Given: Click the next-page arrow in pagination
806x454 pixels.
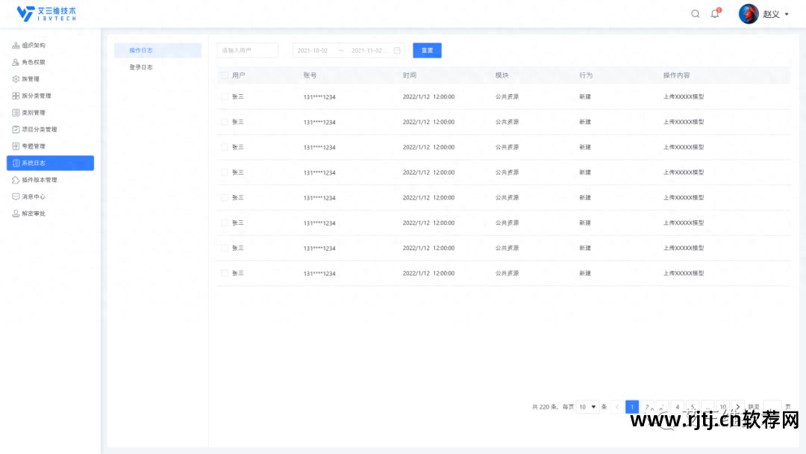Looking at the screenshot, I should [x=737, y=407].
